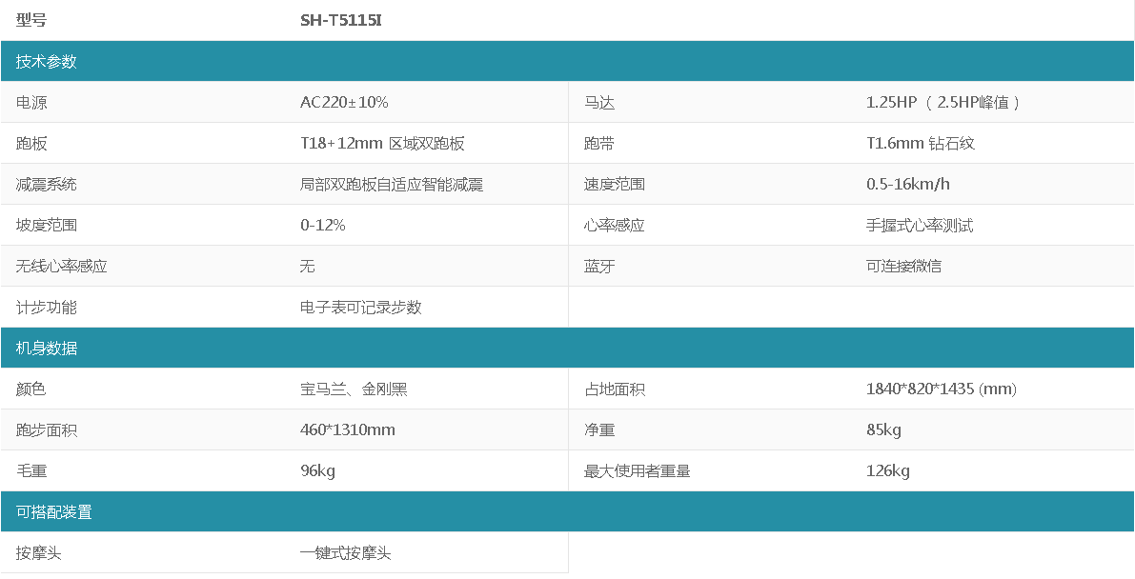Select the model number SH-T5115I
Image resolution: width=1135 pixels, height=579 pixels.
point(341,20)
